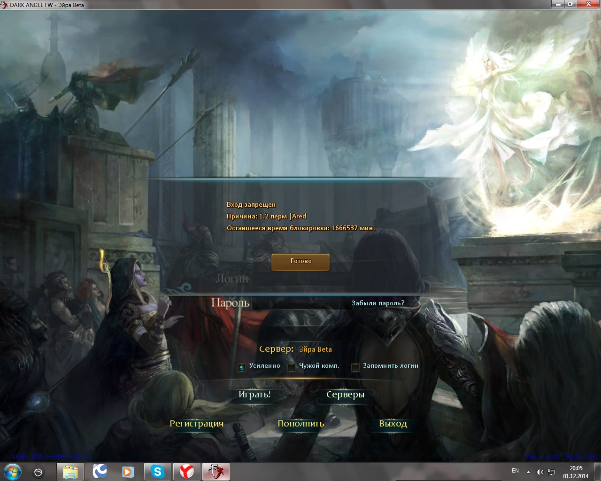
Task: Open the Skype taskbar icon
Action: tap(158, 472)
